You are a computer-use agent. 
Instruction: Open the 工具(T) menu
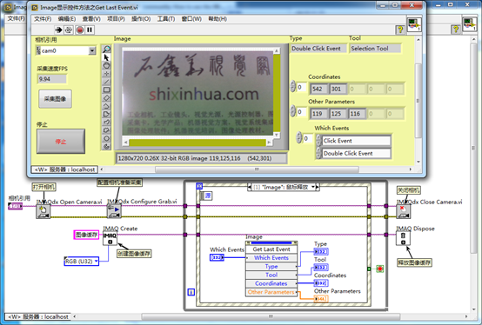tap(166, 19)
